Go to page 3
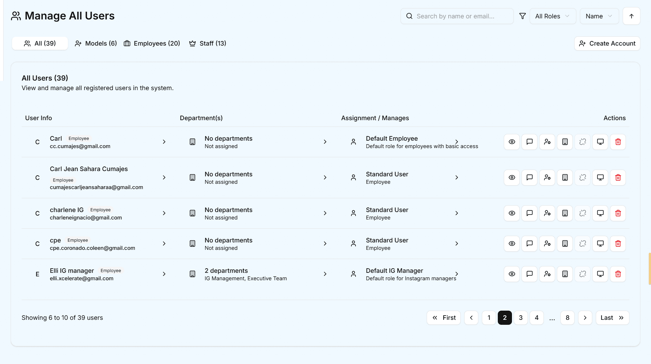 (x=521, y=318)
